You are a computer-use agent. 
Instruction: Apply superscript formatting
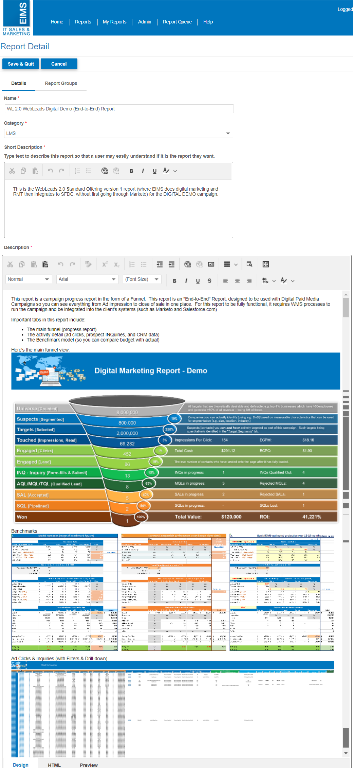pyautogui.click(x=105, y=264)
